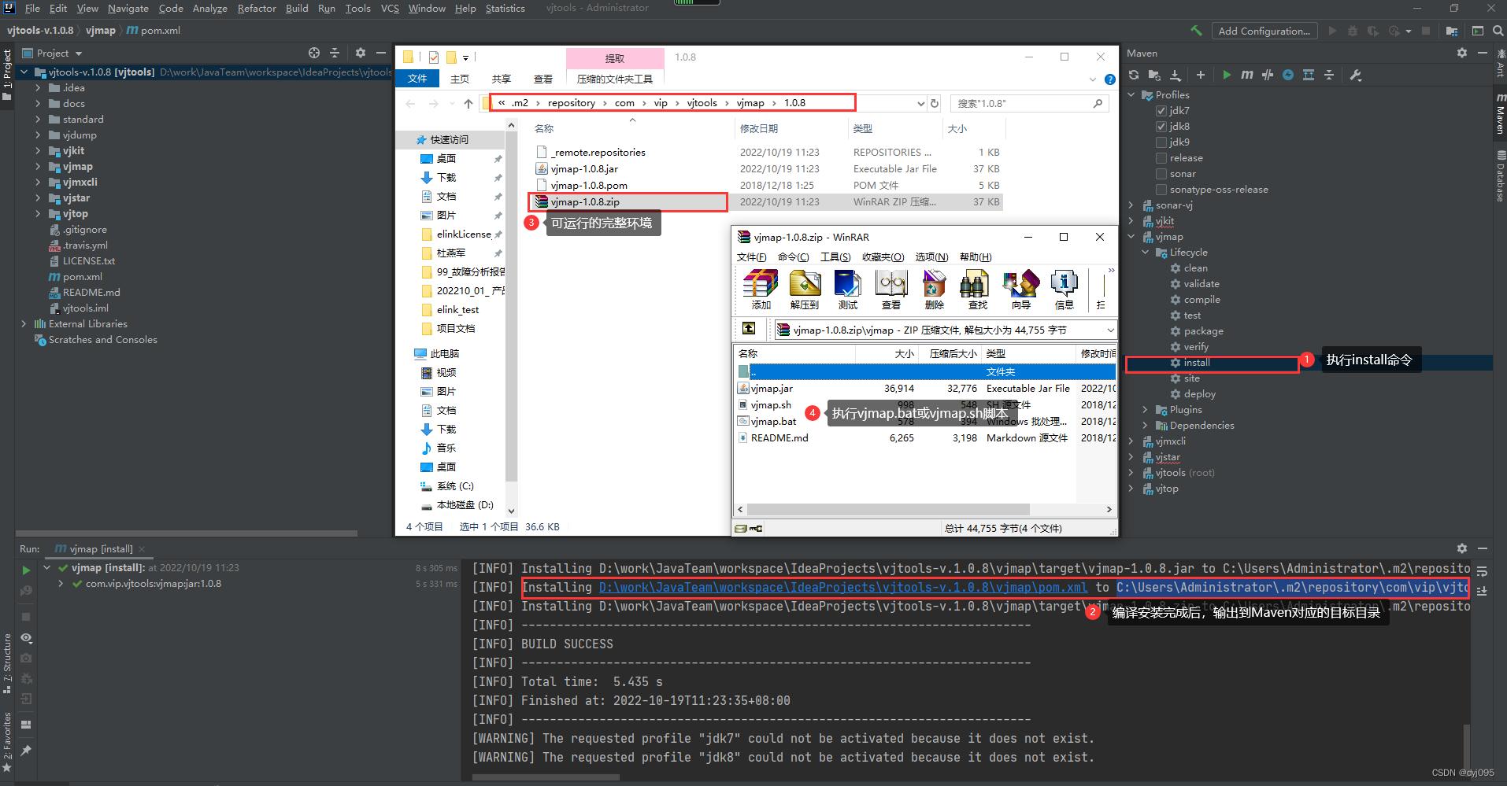Click WinRAR 查看 (View) icon
This screenshot has width=1507, height=786.
(x=891, y=289)
